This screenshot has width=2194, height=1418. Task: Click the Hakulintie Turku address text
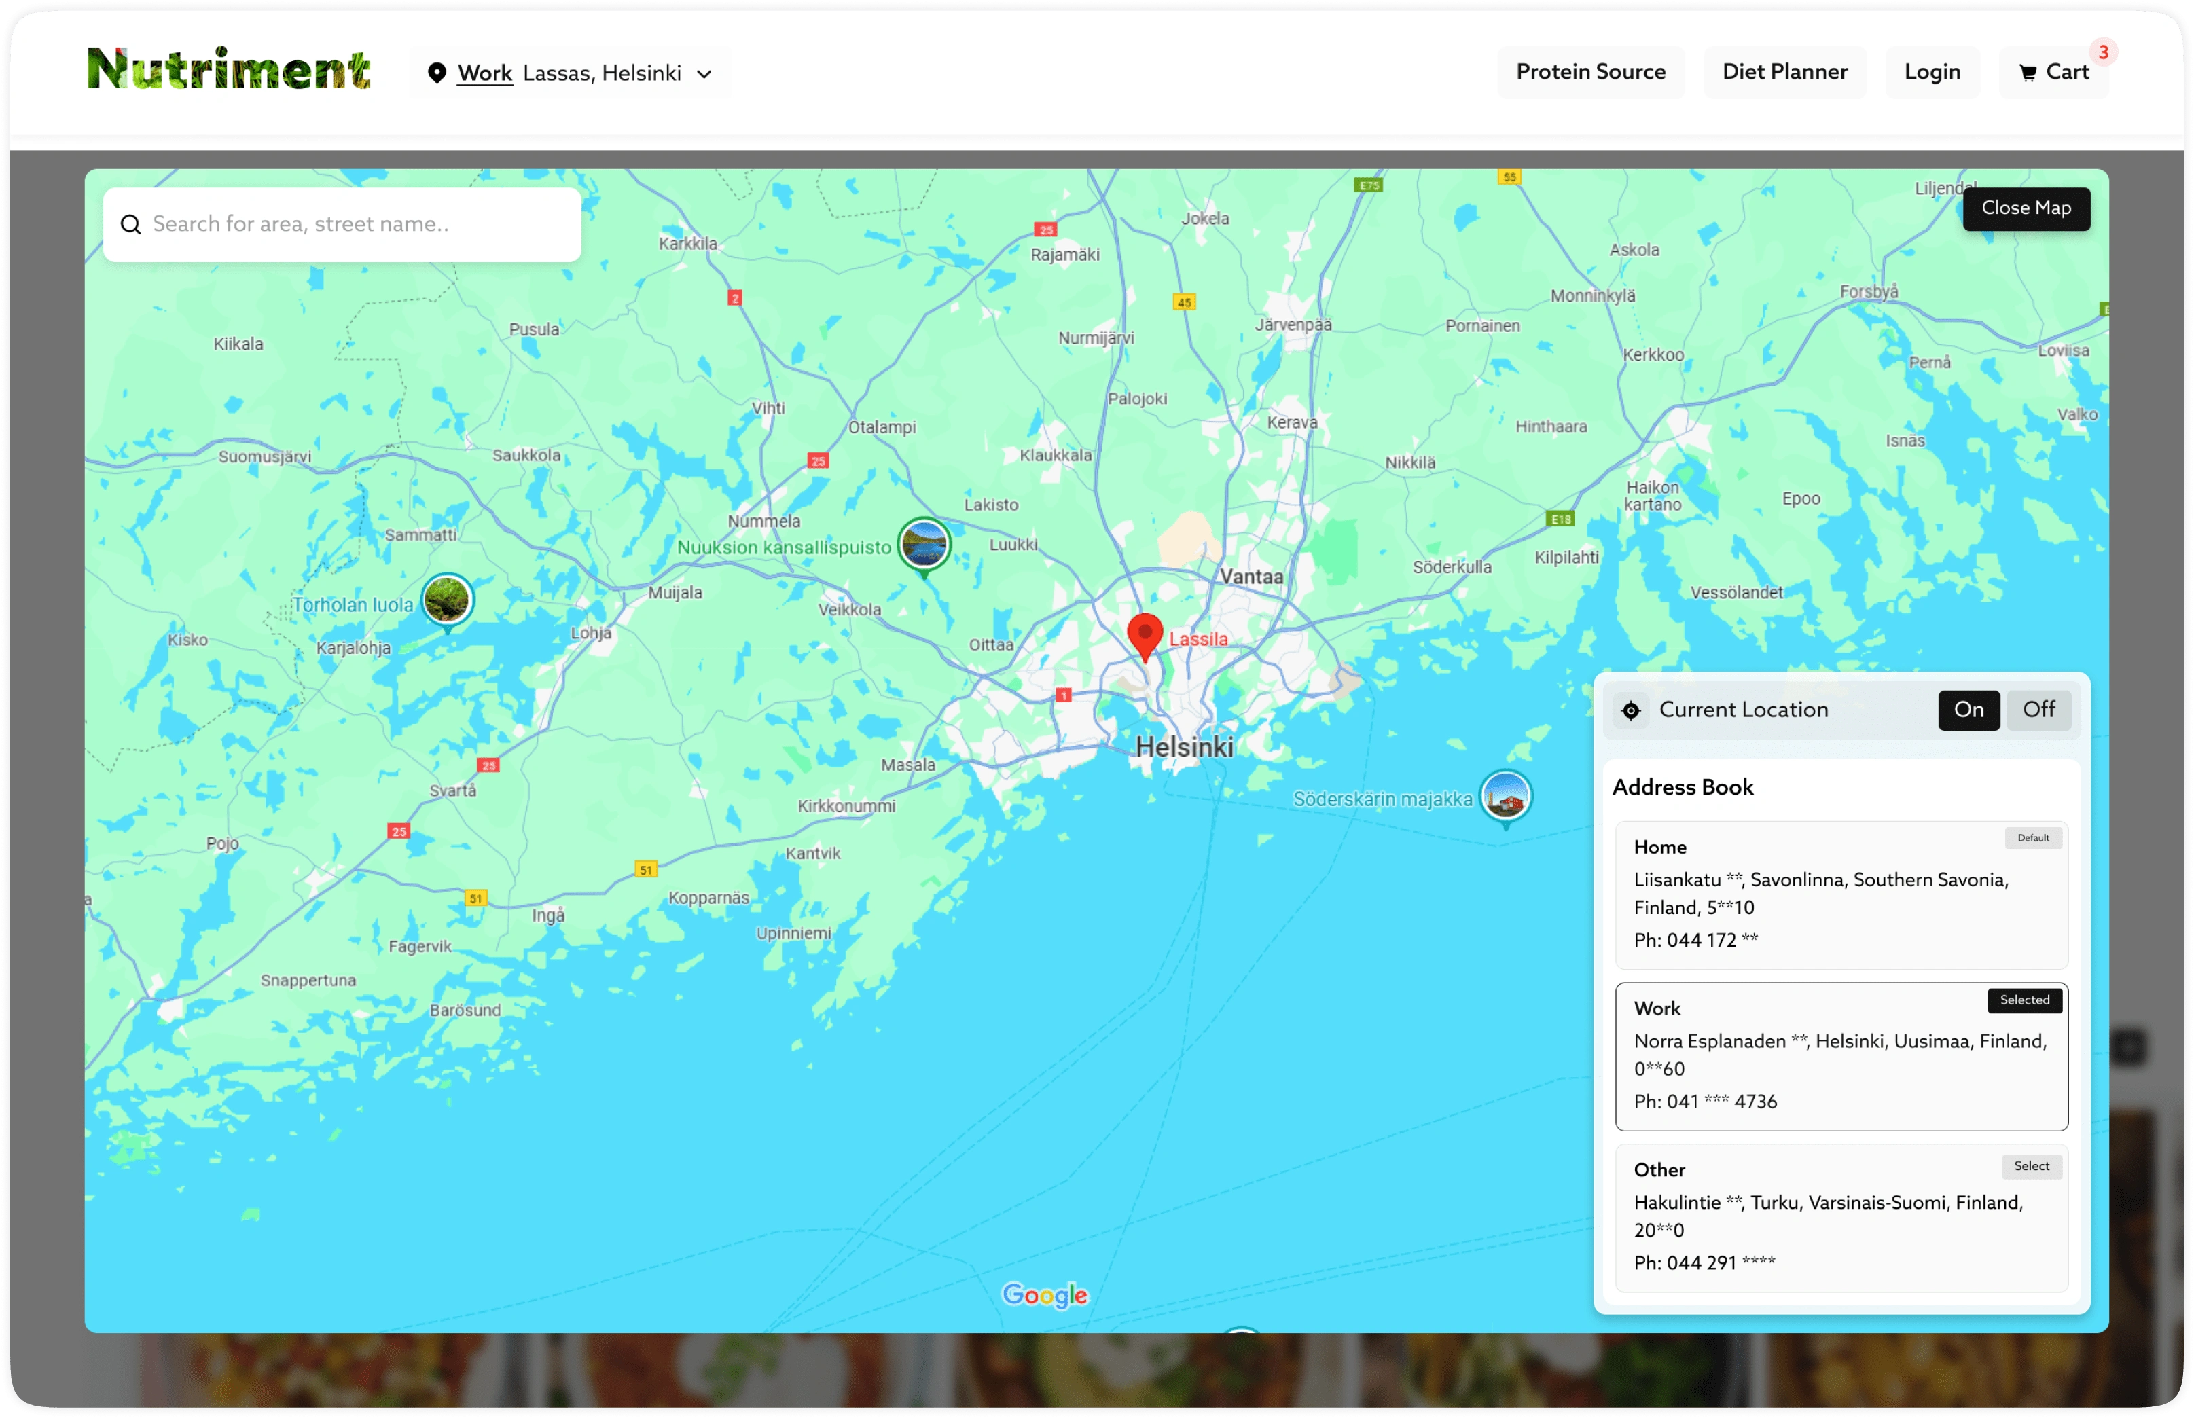(1828, 1216)
